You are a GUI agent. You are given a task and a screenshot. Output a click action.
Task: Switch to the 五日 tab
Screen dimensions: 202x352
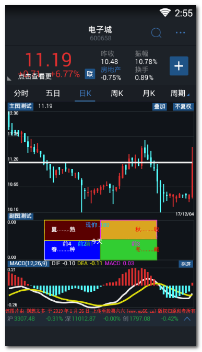tap(53, 94)
